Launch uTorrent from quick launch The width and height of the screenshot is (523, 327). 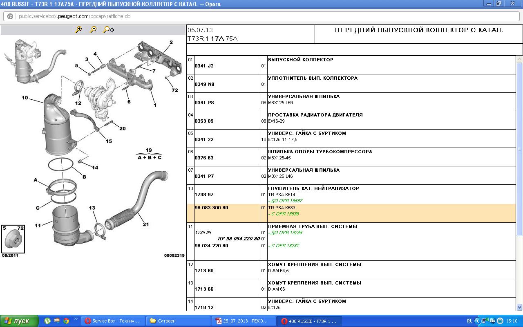click(47, 321)
